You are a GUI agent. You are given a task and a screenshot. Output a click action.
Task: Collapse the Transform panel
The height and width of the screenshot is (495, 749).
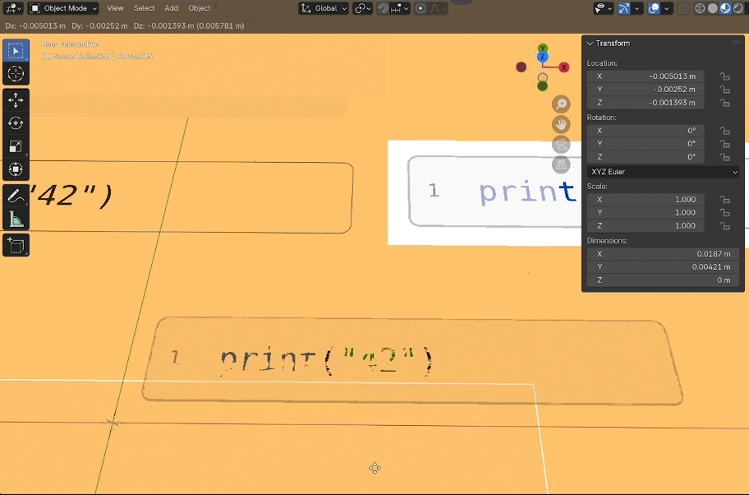590,44
